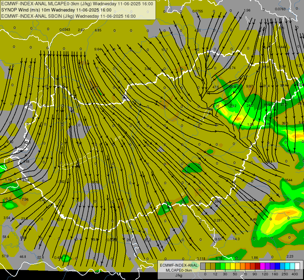
Task: Click the map value 0.0763
Action: tap(280, 9)
